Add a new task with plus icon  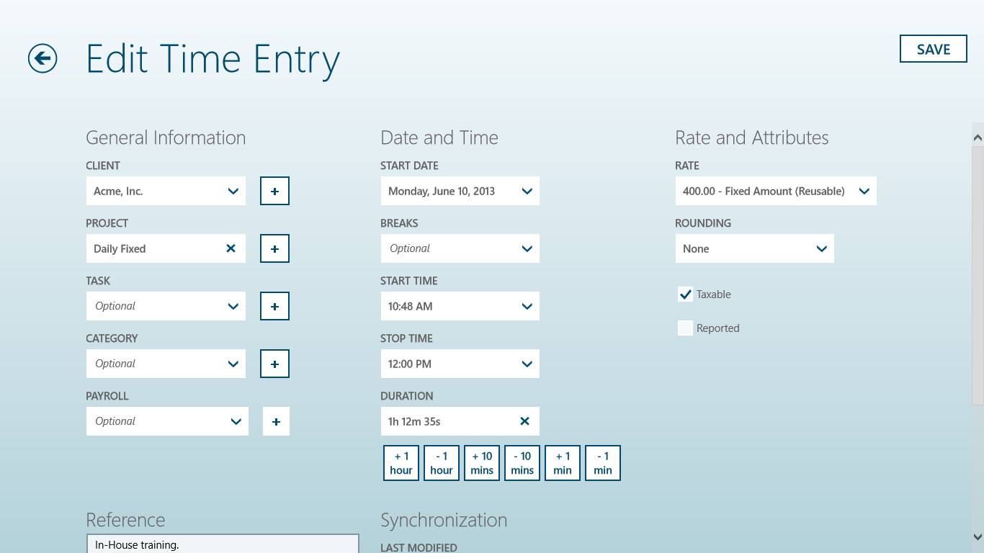[274, 307]
